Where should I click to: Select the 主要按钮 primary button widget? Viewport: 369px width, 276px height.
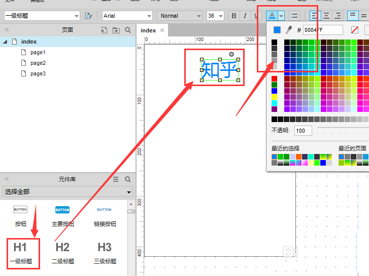point(62,216)
